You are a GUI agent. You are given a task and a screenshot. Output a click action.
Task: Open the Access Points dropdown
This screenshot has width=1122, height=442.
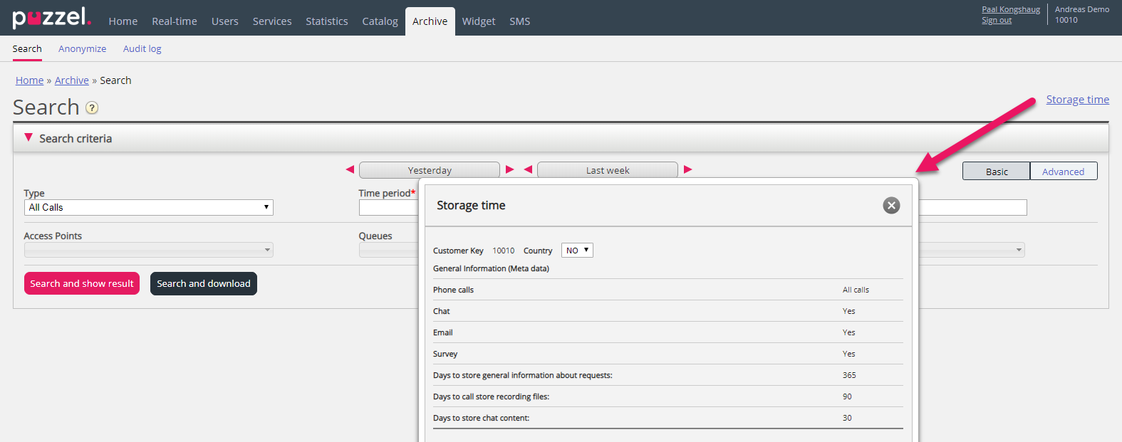[x=148, y=250]
